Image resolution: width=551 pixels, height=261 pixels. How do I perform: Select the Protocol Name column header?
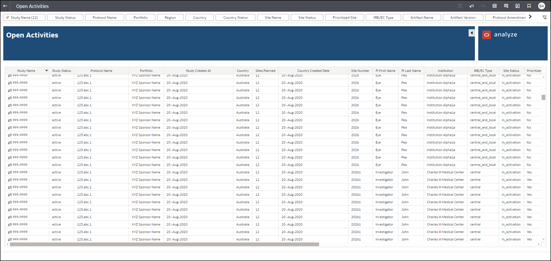(101, 71)
